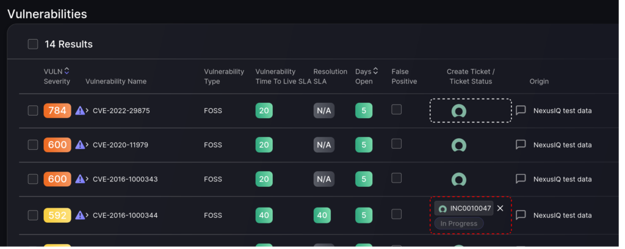Open comment icon for CVE-2020-11979
Viewport: 625px width, 249px height.
tap(521, 145)
